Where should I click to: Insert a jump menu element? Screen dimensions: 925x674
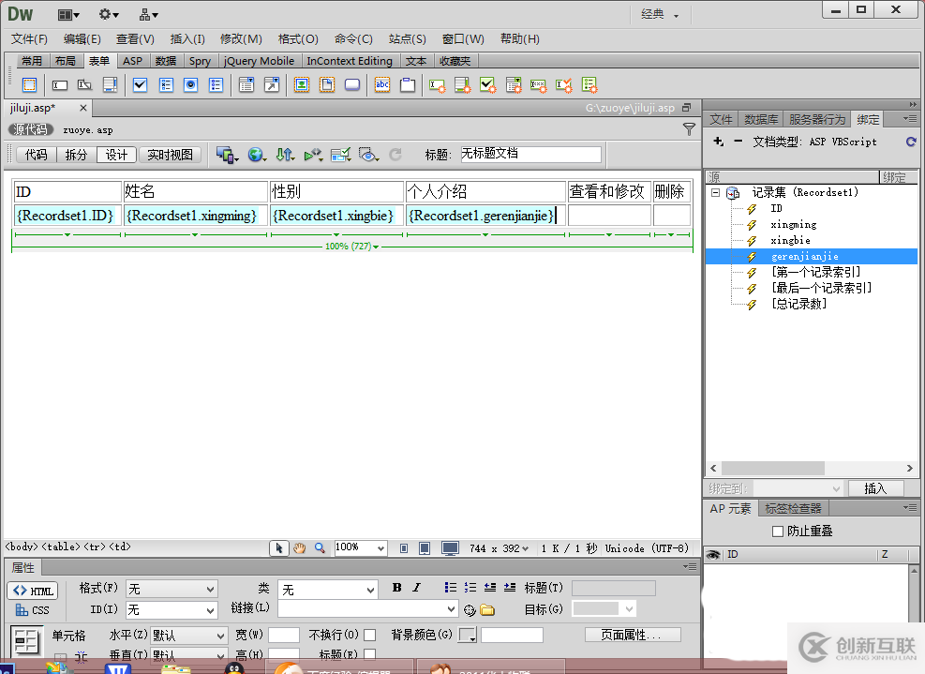coord(272,85)
